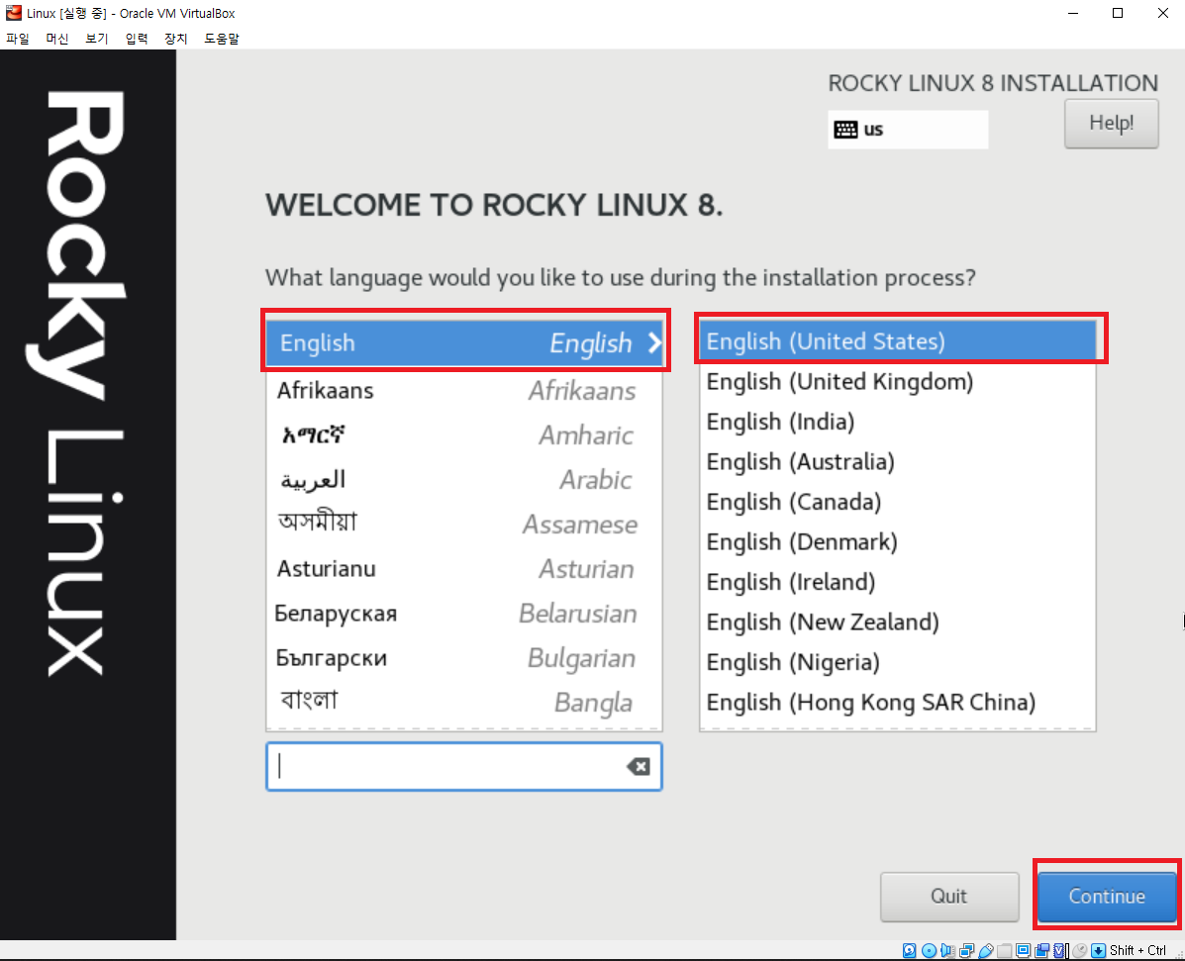
Task: Click the optical disc status icon
Action: [x=929, y=950]
